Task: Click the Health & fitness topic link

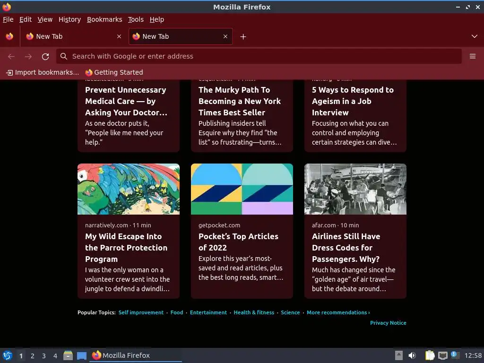Action: point(254,312)
